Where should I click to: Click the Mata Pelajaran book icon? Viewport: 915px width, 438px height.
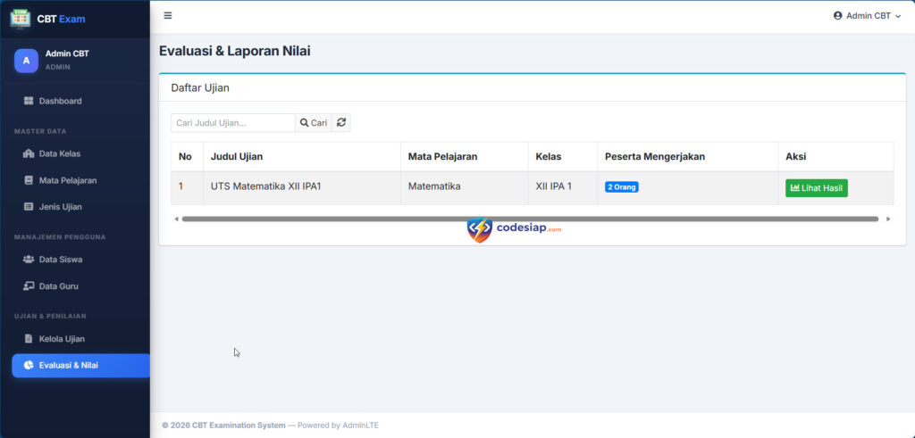tap(29, 180)
